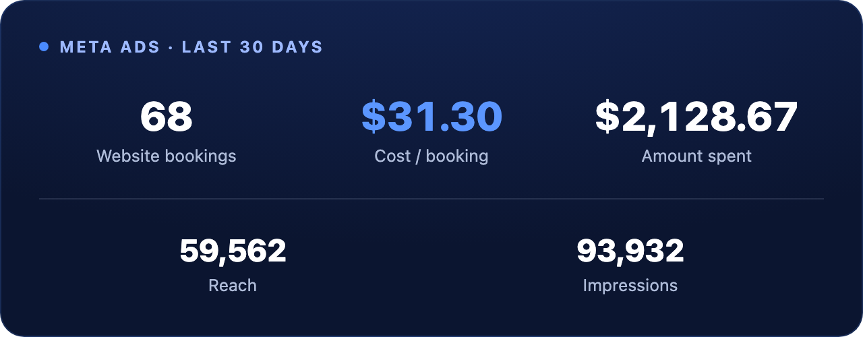
Task: Click the 93,932 impressions figure
Action: [630, 251]
